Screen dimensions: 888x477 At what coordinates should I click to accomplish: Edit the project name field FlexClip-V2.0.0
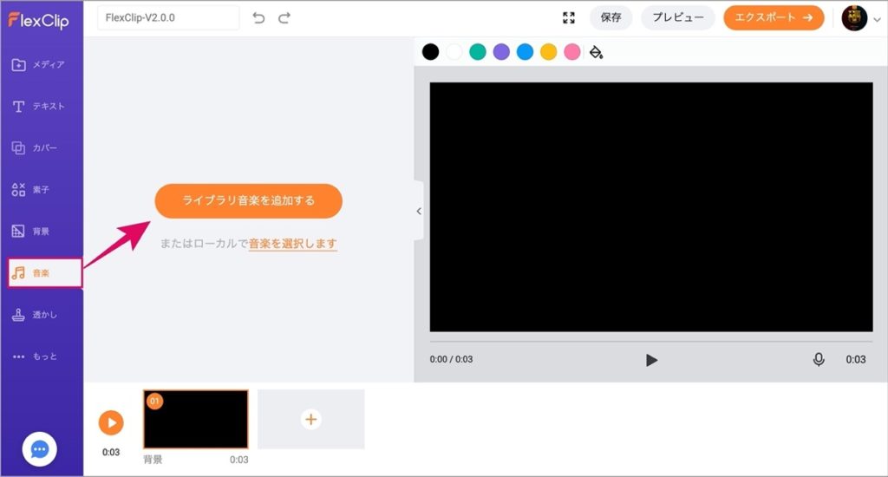(x=168, y=17)
